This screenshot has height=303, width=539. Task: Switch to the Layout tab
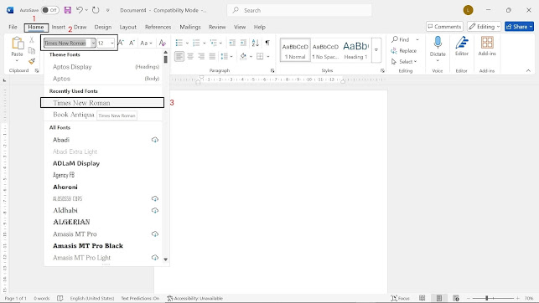(x=128, y=27)
